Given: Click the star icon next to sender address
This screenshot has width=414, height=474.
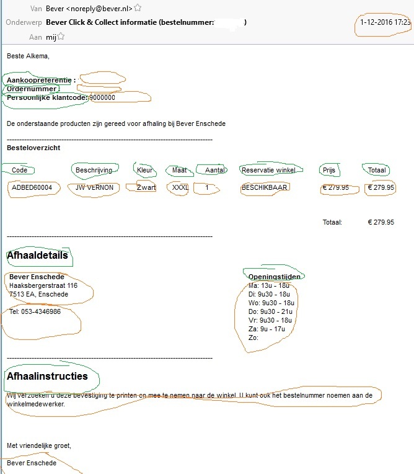Looking at the screenshot, I should pyautogui.click(x=138, y=8).
